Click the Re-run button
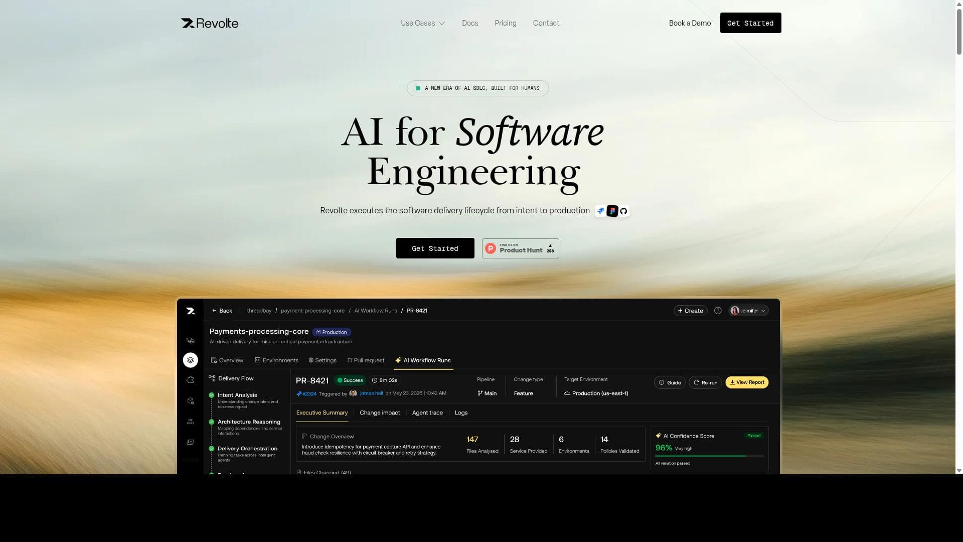Viewport: 963px width, 542px height. (x=705, y=382)
